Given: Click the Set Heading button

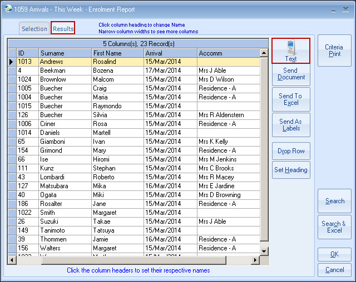Looking at the screenshot, I should 291,170.
